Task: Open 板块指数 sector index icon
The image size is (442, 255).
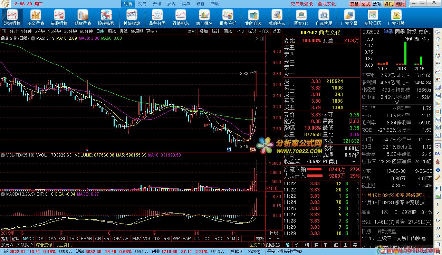Action: pos(132,18)
